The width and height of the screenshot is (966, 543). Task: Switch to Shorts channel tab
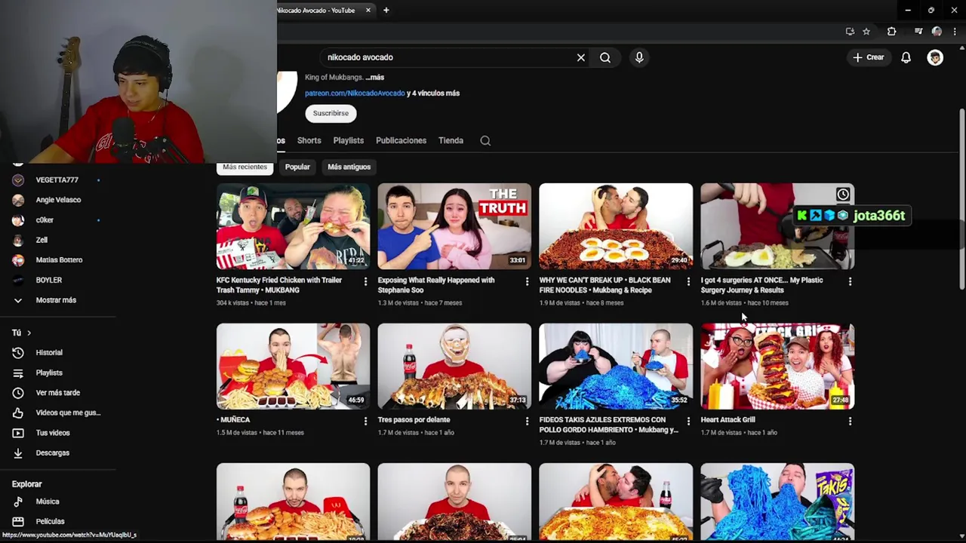(x=309, y=140)
